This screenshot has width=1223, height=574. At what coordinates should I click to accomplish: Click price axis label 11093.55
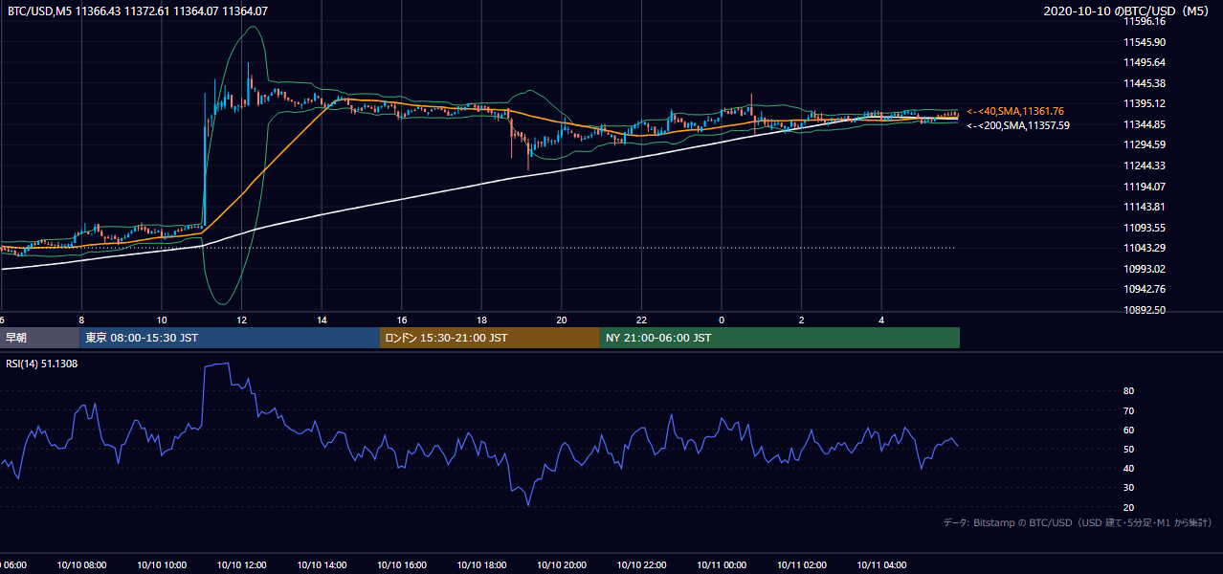pyautogui.click(x=1144, y=228)
